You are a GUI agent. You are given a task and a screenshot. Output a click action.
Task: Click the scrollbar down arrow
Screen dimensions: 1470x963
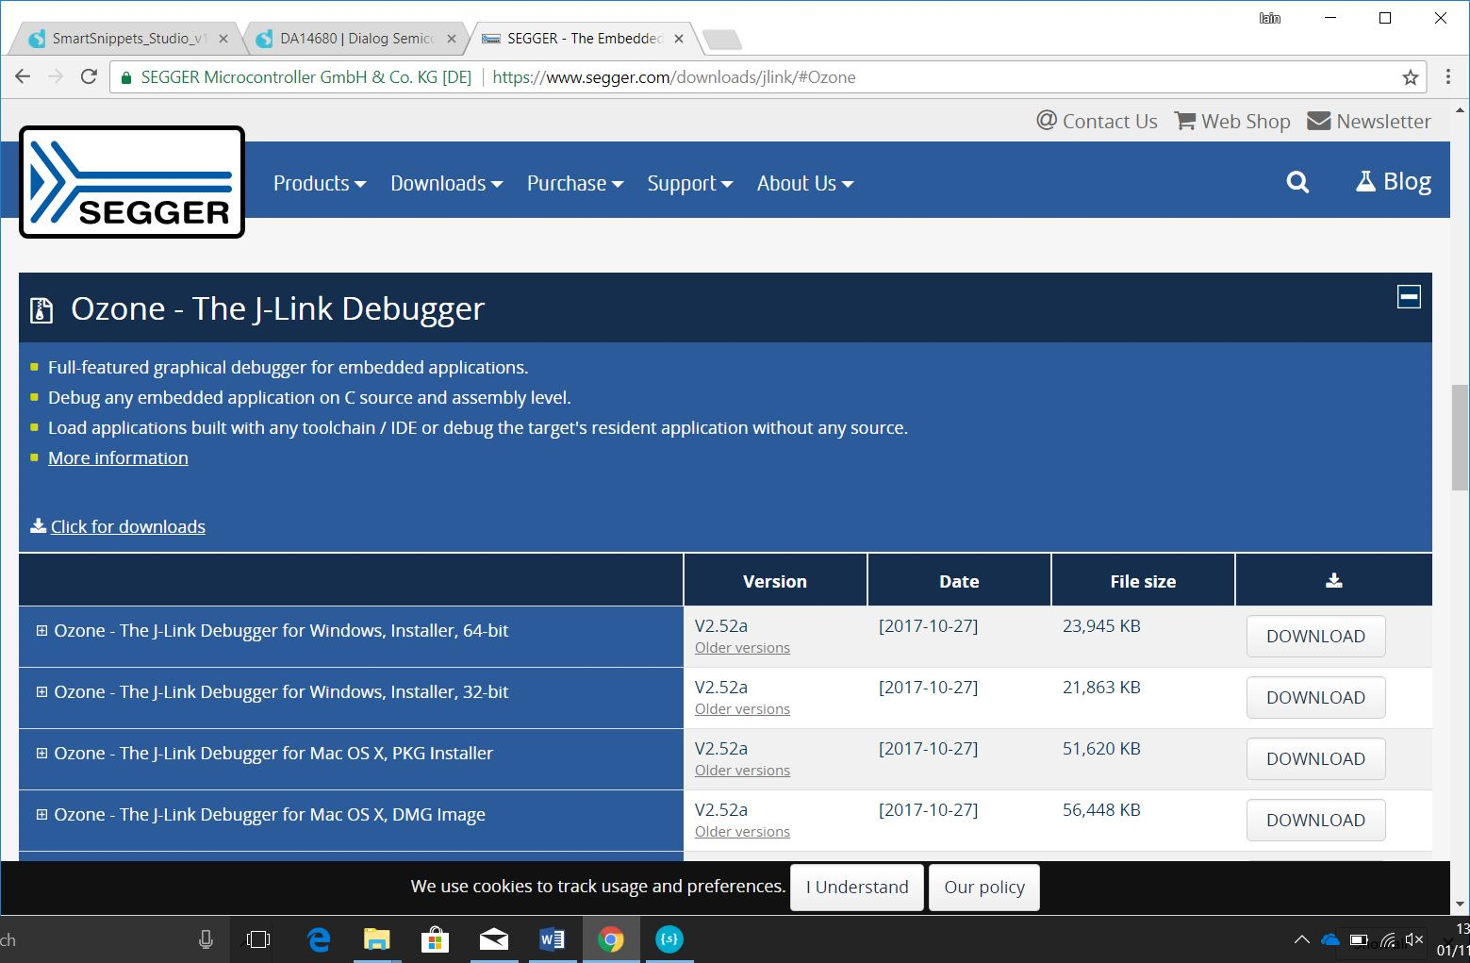pos(1460,904)
